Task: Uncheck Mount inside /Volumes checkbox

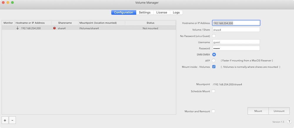Action: 214,67
